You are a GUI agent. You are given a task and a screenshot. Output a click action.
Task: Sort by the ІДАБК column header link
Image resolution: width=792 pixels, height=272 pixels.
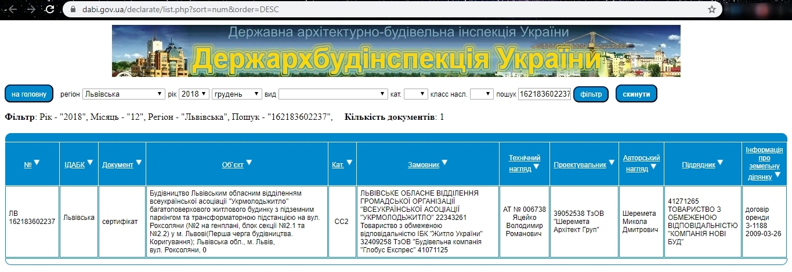point(75,165)
